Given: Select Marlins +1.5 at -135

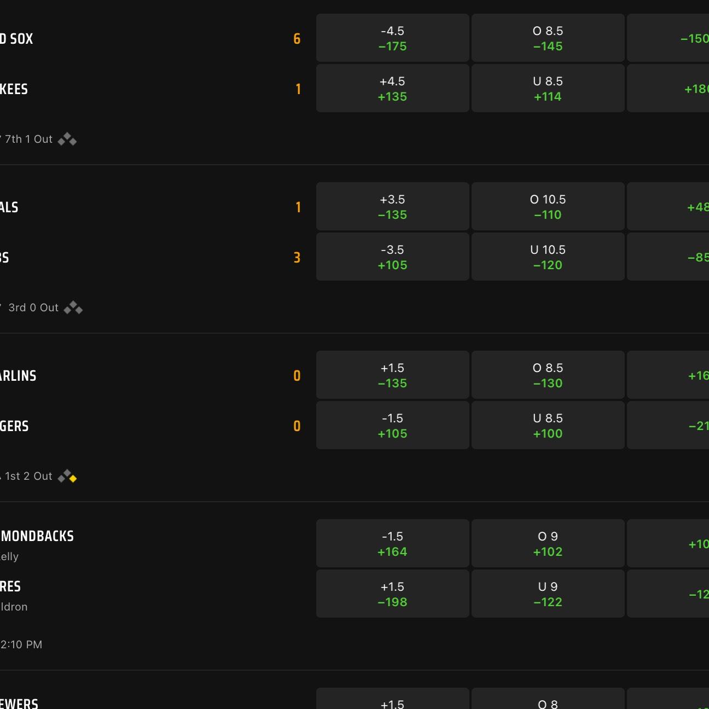Looking at the screenshot, I should click(x=393, y=375).
